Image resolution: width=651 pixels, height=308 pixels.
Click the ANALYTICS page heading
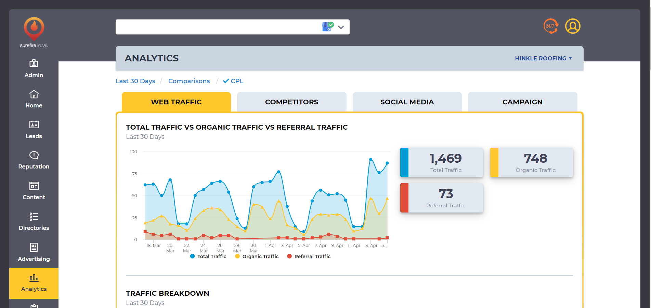(x=152, y=58)
